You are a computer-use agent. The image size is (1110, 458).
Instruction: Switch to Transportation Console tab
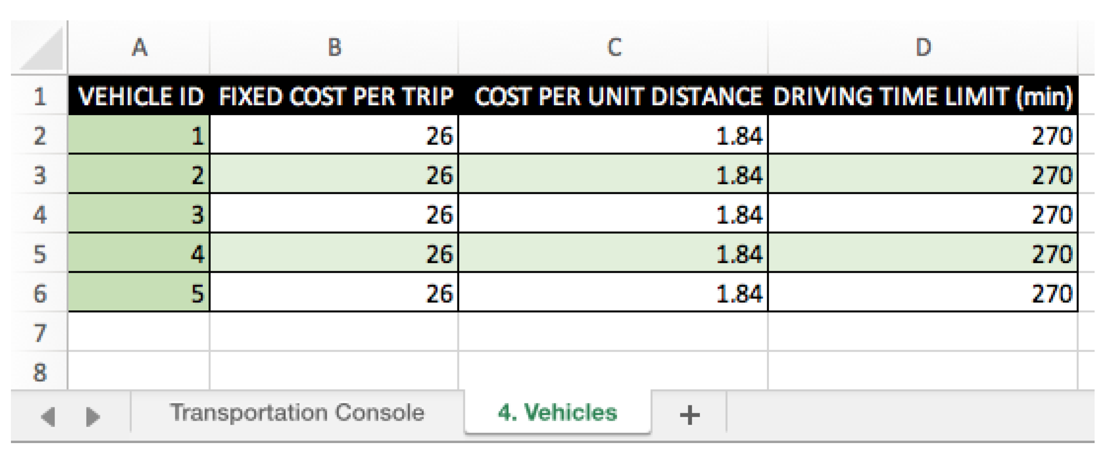coord(297,413)
